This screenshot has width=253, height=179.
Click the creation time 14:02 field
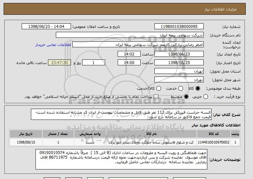[x=129, y=54]
